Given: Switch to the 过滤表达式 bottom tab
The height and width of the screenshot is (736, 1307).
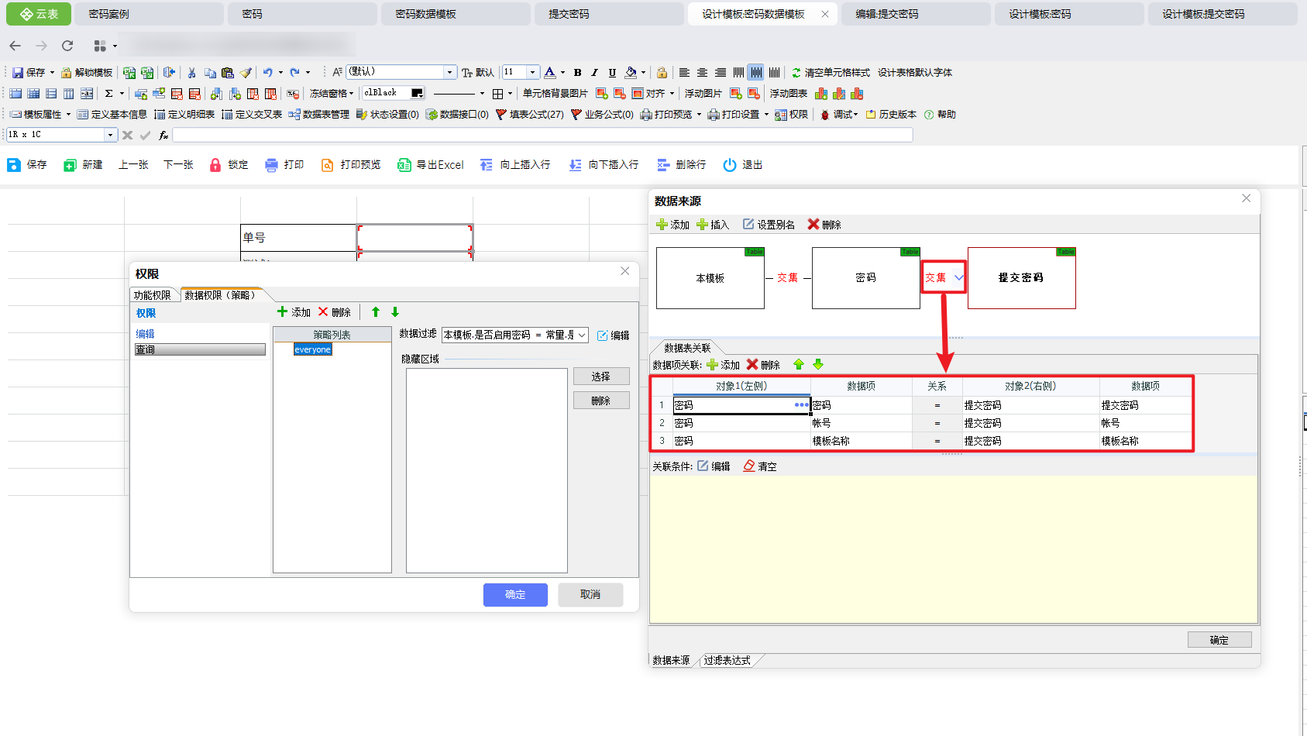Looking at the screenshot, I should click(x=727, y=661).
